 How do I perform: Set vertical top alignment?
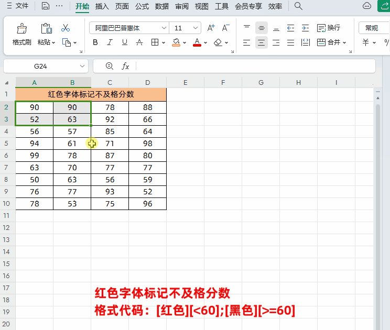(x=247, y=28)
